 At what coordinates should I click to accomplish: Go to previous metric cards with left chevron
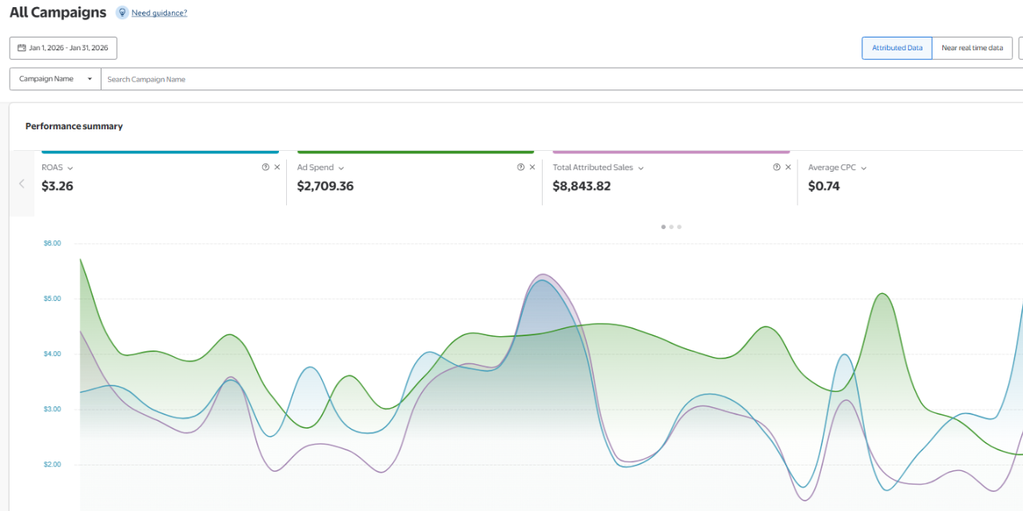[22, 184]
